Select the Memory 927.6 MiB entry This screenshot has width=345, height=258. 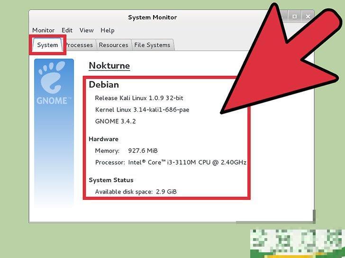[126, 151]
